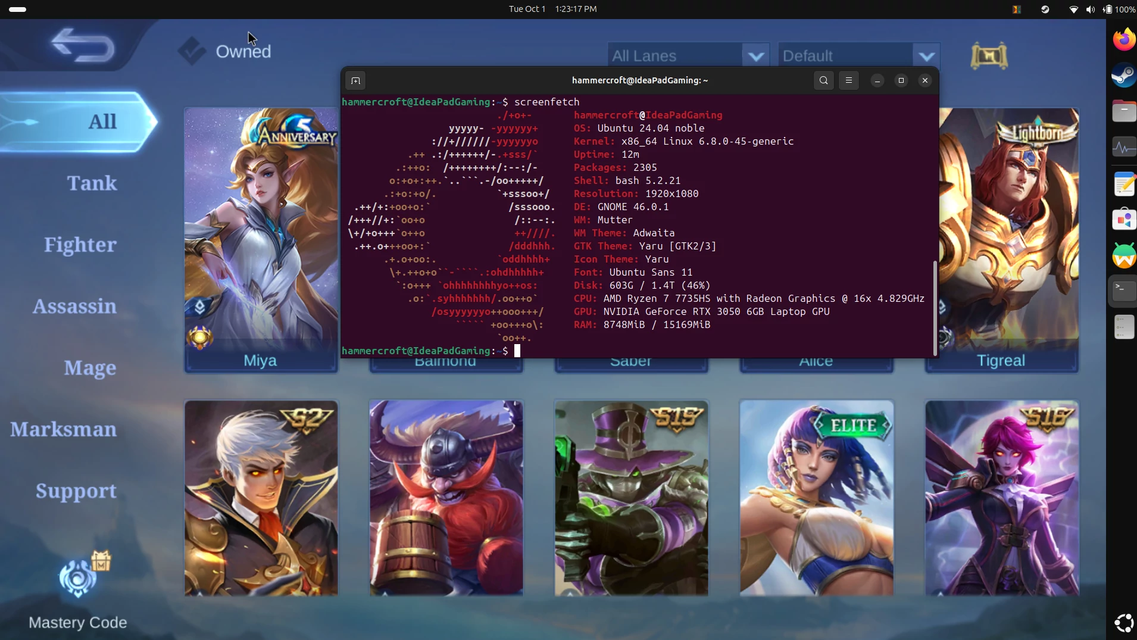This screenshot has width=1137, height=640.
Task: Launch Steam from the dock
Action: pos(1124,75)
